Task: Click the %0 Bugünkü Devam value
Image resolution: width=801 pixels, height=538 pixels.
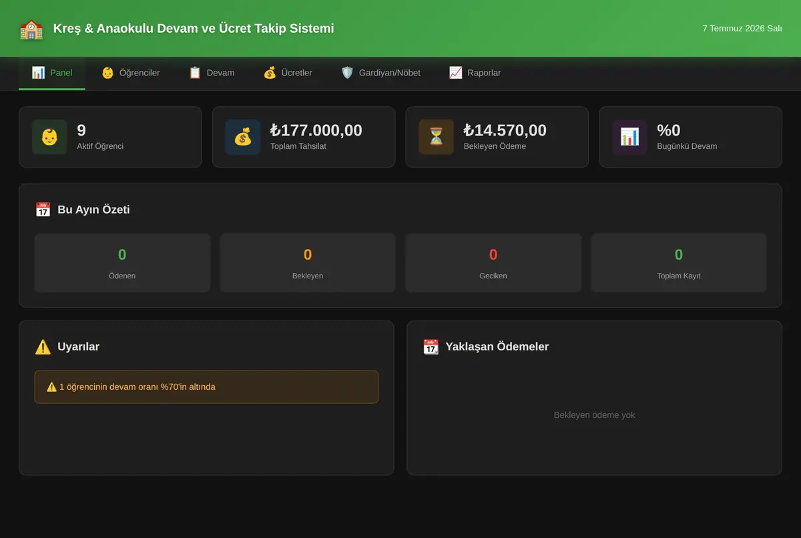Action: click(669, 130)
